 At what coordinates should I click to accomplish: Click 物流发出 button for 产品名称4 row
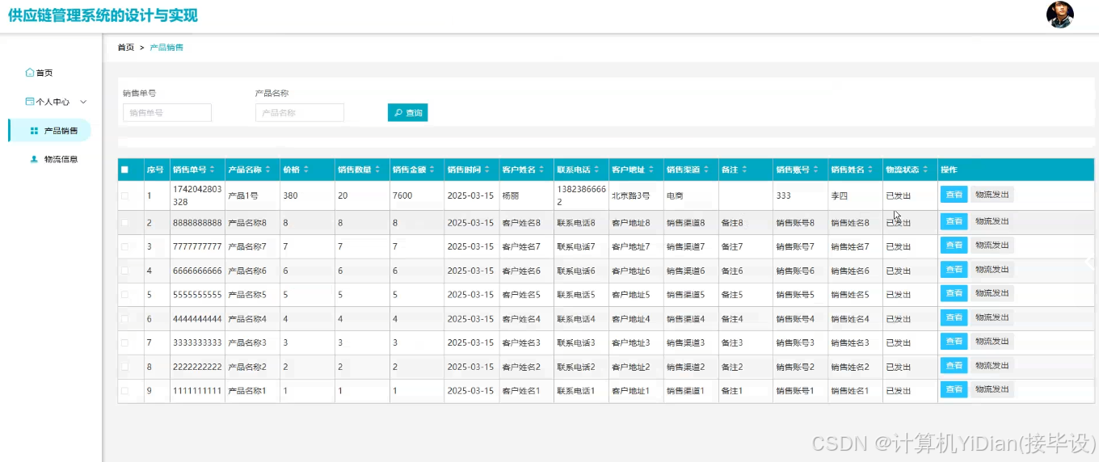click(992, 317)
